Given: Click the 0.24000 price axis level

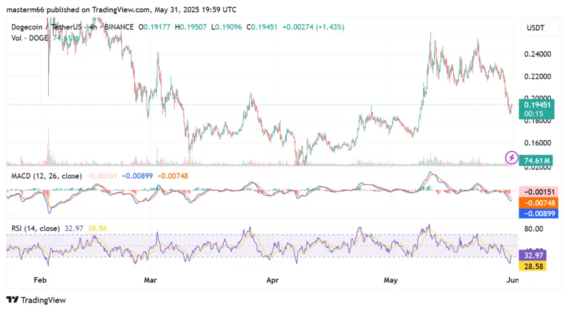Looking at the screenshot, I should coord(537,54).
